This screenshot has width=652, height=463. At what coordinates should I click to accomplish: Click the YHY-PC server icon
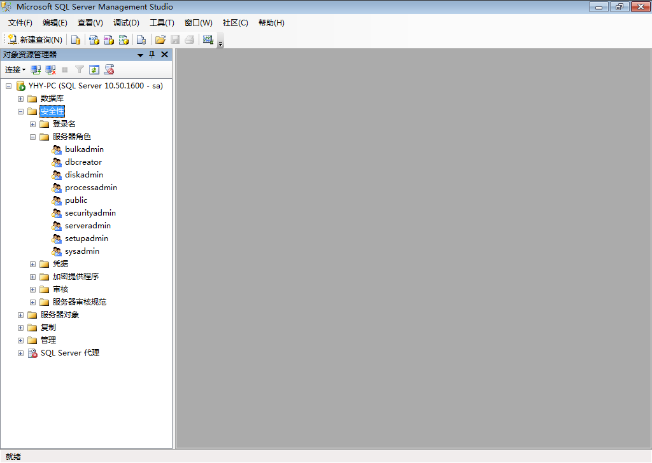click(x=21, y=86)
